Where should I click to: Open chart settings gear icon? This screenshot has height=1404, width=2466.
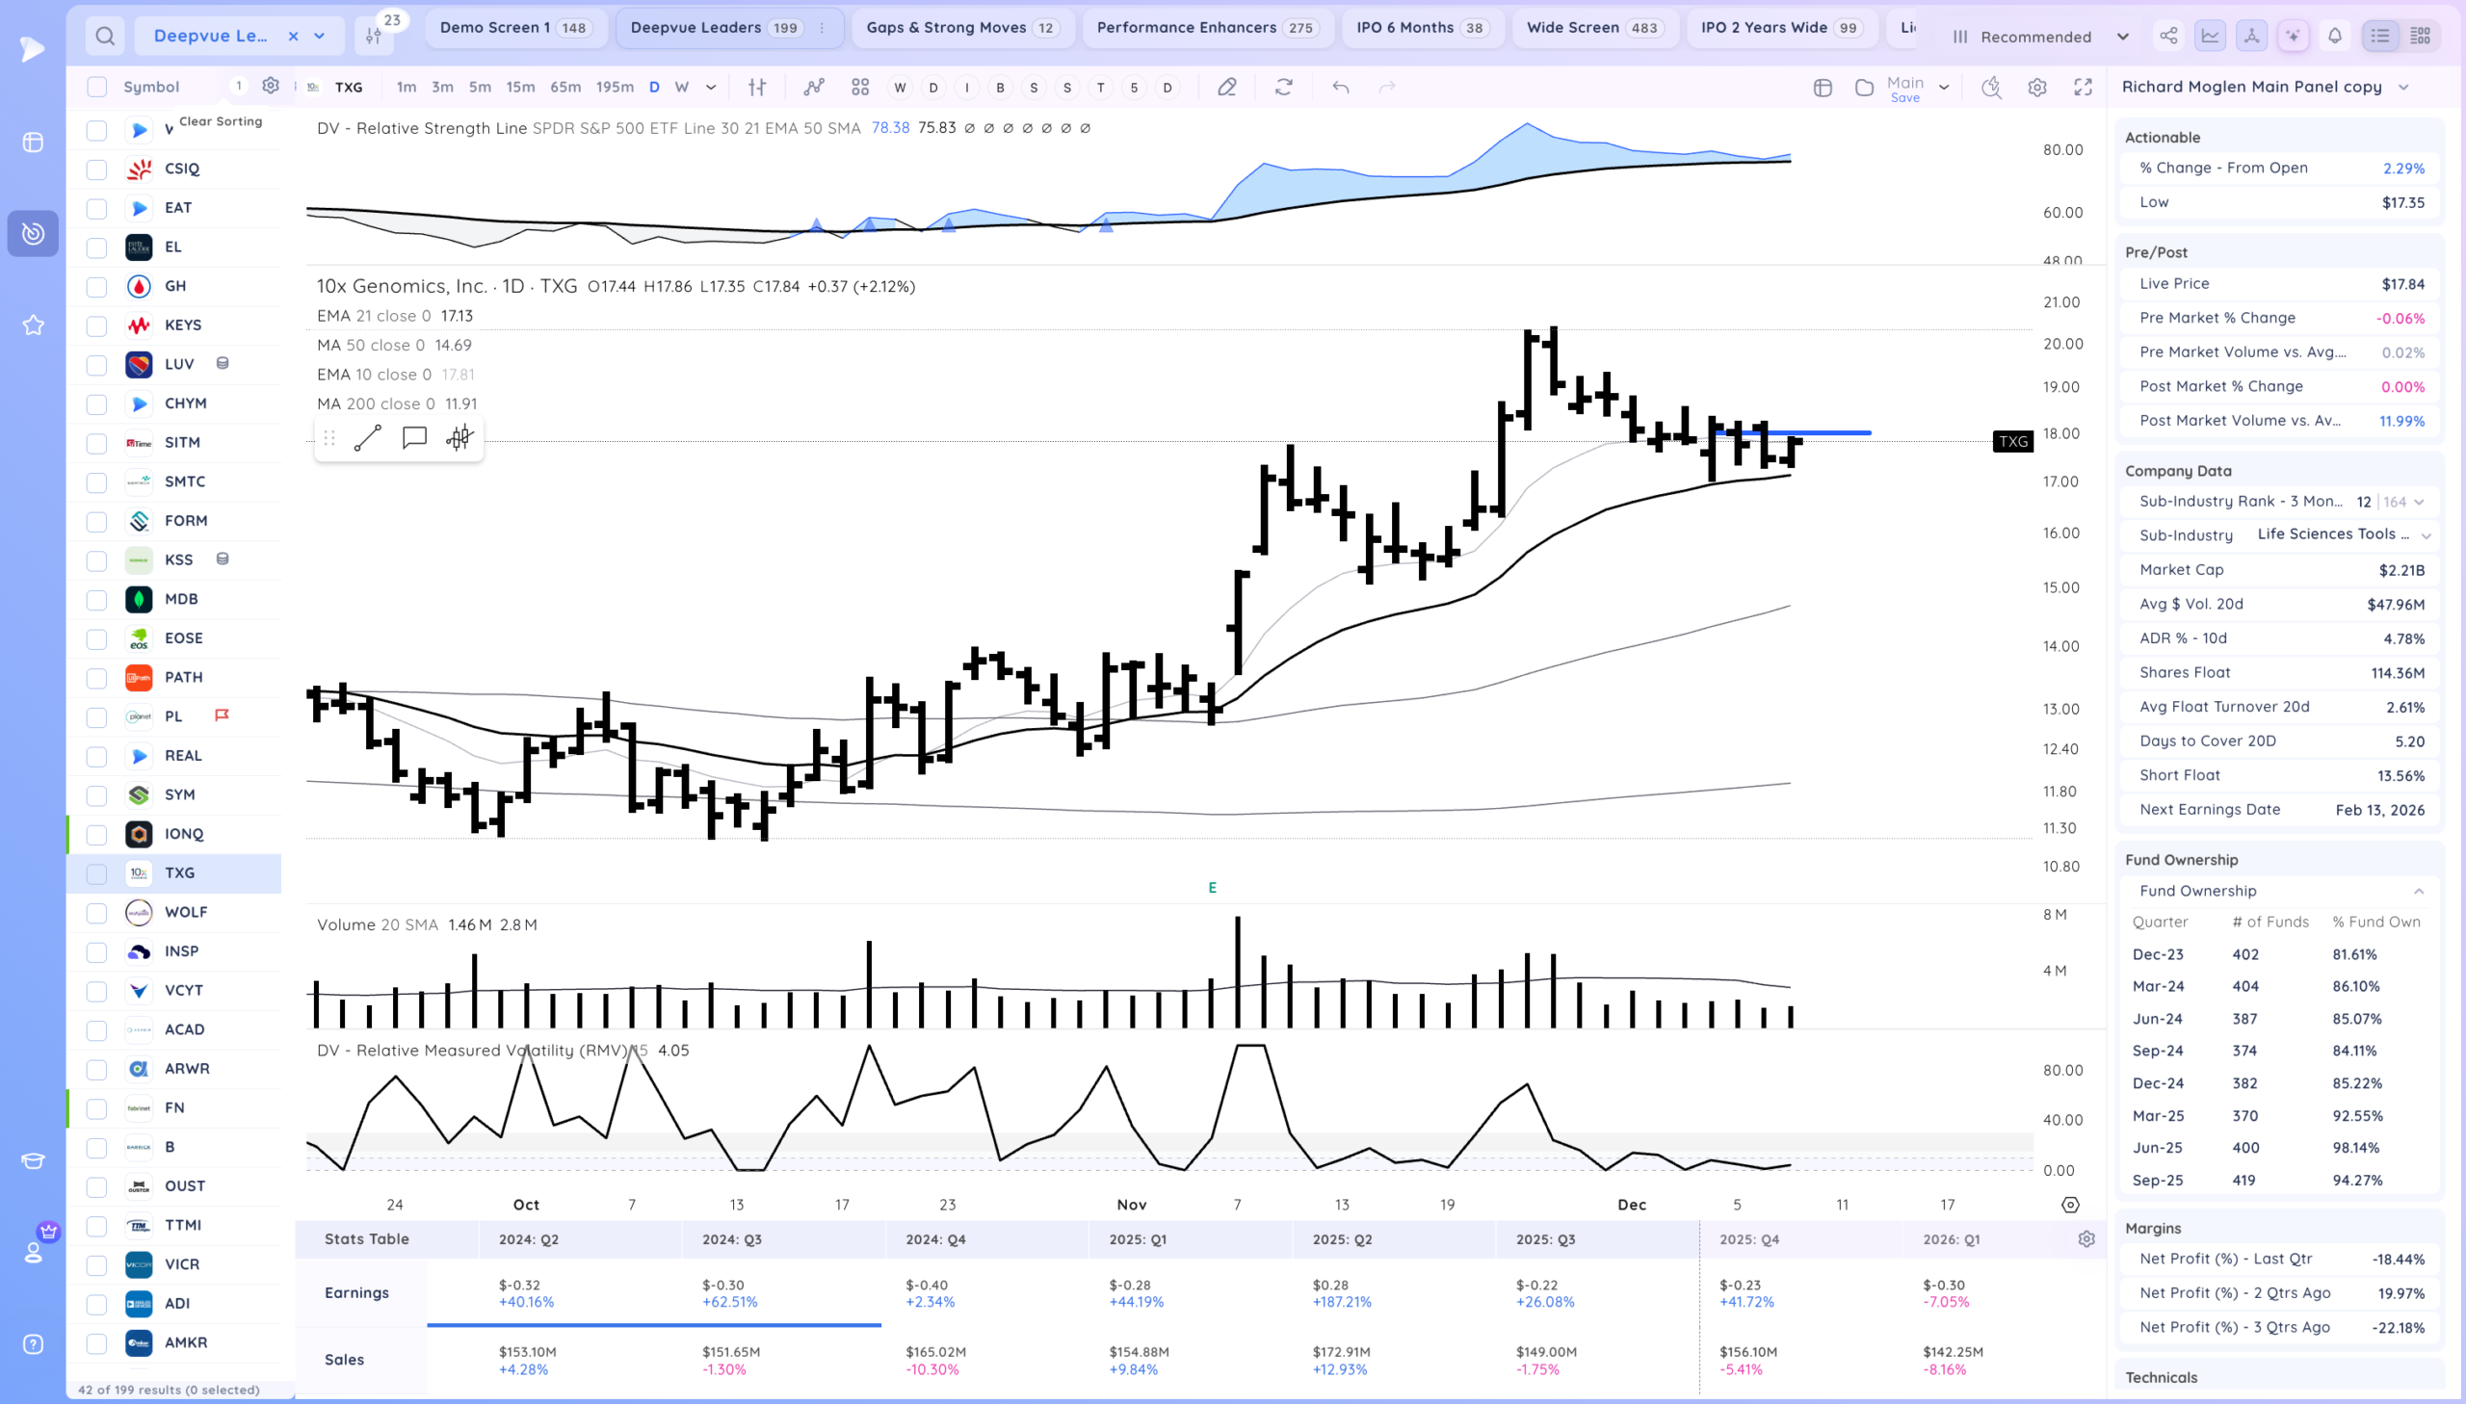pyautogui.click(x=2036, y=88)
